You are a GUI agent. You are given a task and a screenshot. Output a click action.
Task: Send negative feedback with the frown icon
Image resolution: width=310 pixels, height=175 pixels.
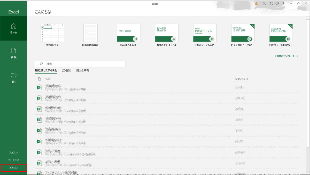[x=277, y=4]
